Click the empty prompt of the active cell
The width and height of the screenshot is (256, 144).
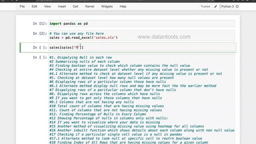pyautogui.click(x=40, y=48)
